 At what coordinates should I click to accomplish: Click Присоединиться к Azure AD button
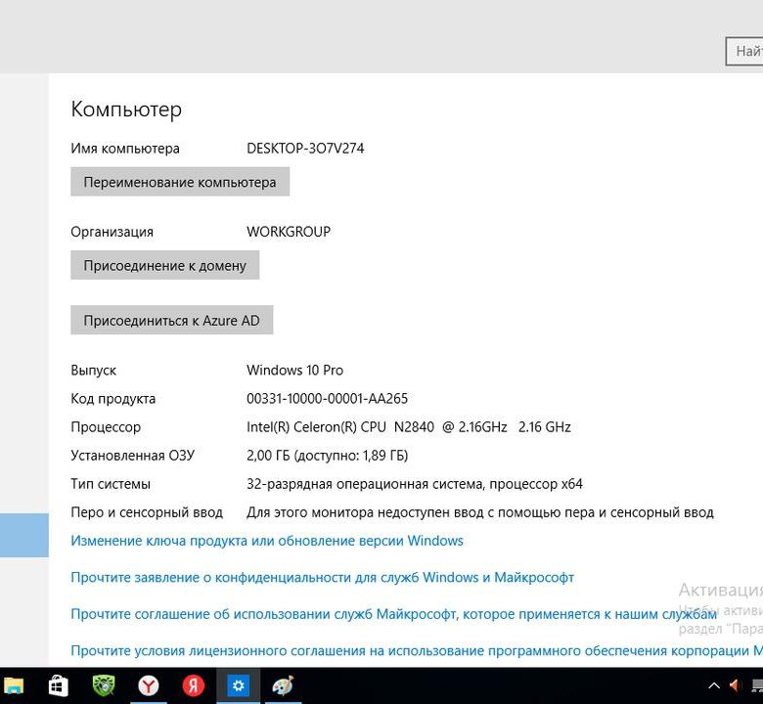click(171, 320)
